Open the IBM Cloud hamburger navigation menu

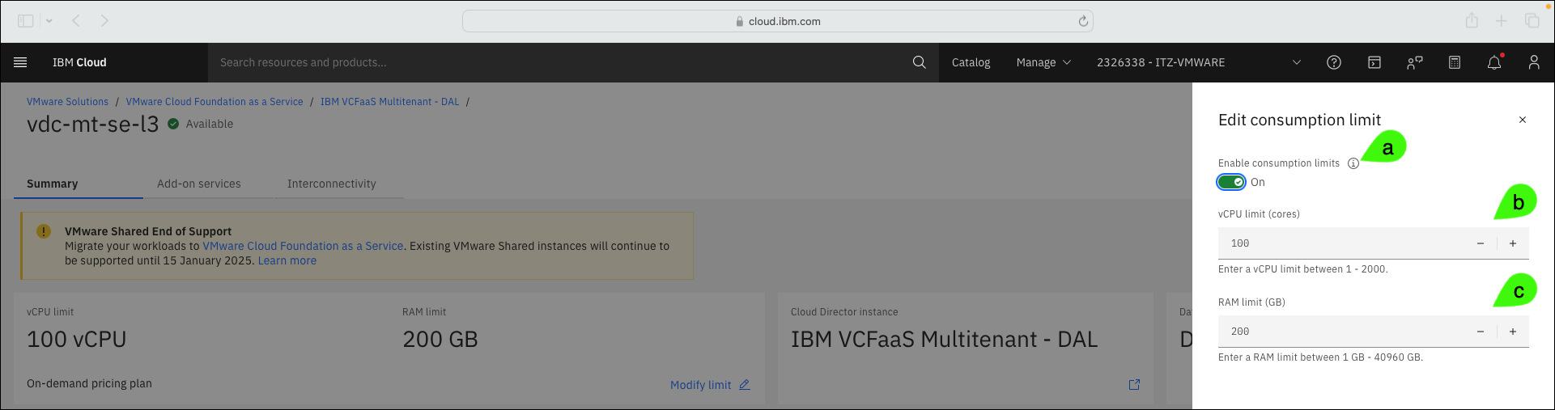[20, 62]
